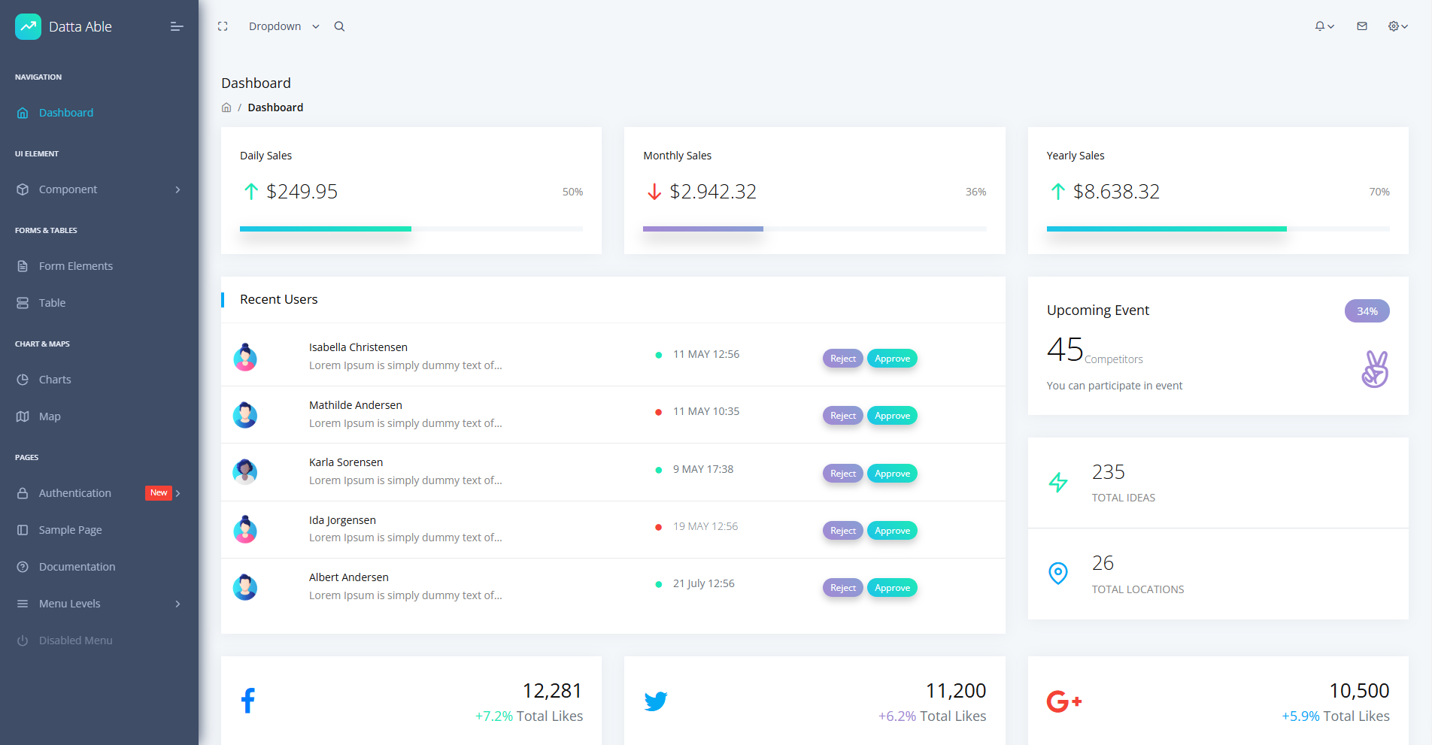
Task: Toggle fullscreen mode icon
Action: tap(223, 26)
